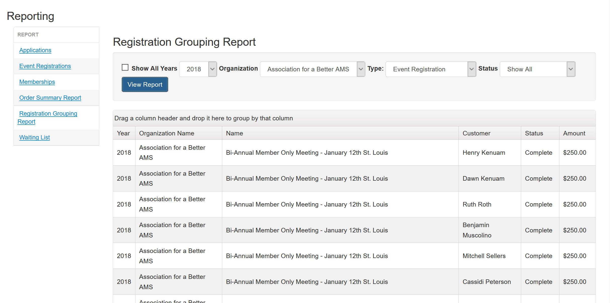Select the Henry Kenuam row

483,153
